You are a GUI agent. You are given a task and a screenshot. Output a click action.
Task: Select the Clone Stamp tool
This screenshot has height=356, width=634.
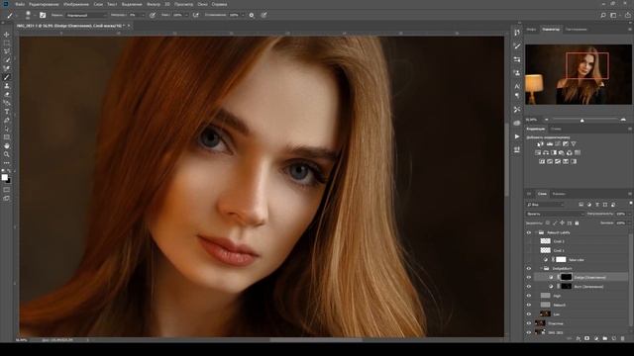(x=7, y=86)
